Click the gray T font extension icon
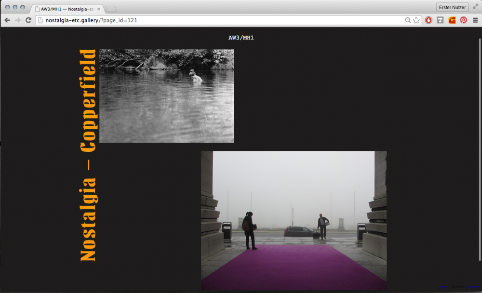Screen dimensions: 482x293 [x=440, y=20]
